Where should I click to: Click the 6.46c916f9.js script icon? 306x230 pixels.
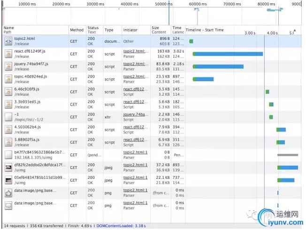(x=8, y=92)
